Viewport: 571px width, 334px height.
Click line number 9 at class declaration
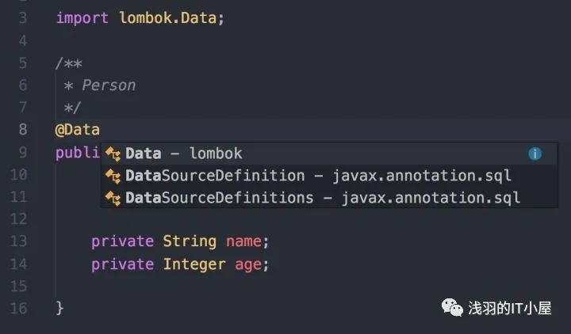click(x=23, y=152)
